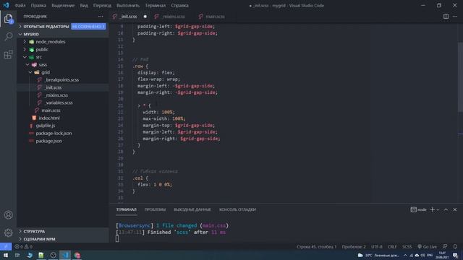This screenshot has width=463, height=260.
Task: Open the terminal launch profile dropdown arrow
Action: pos(438,209)
